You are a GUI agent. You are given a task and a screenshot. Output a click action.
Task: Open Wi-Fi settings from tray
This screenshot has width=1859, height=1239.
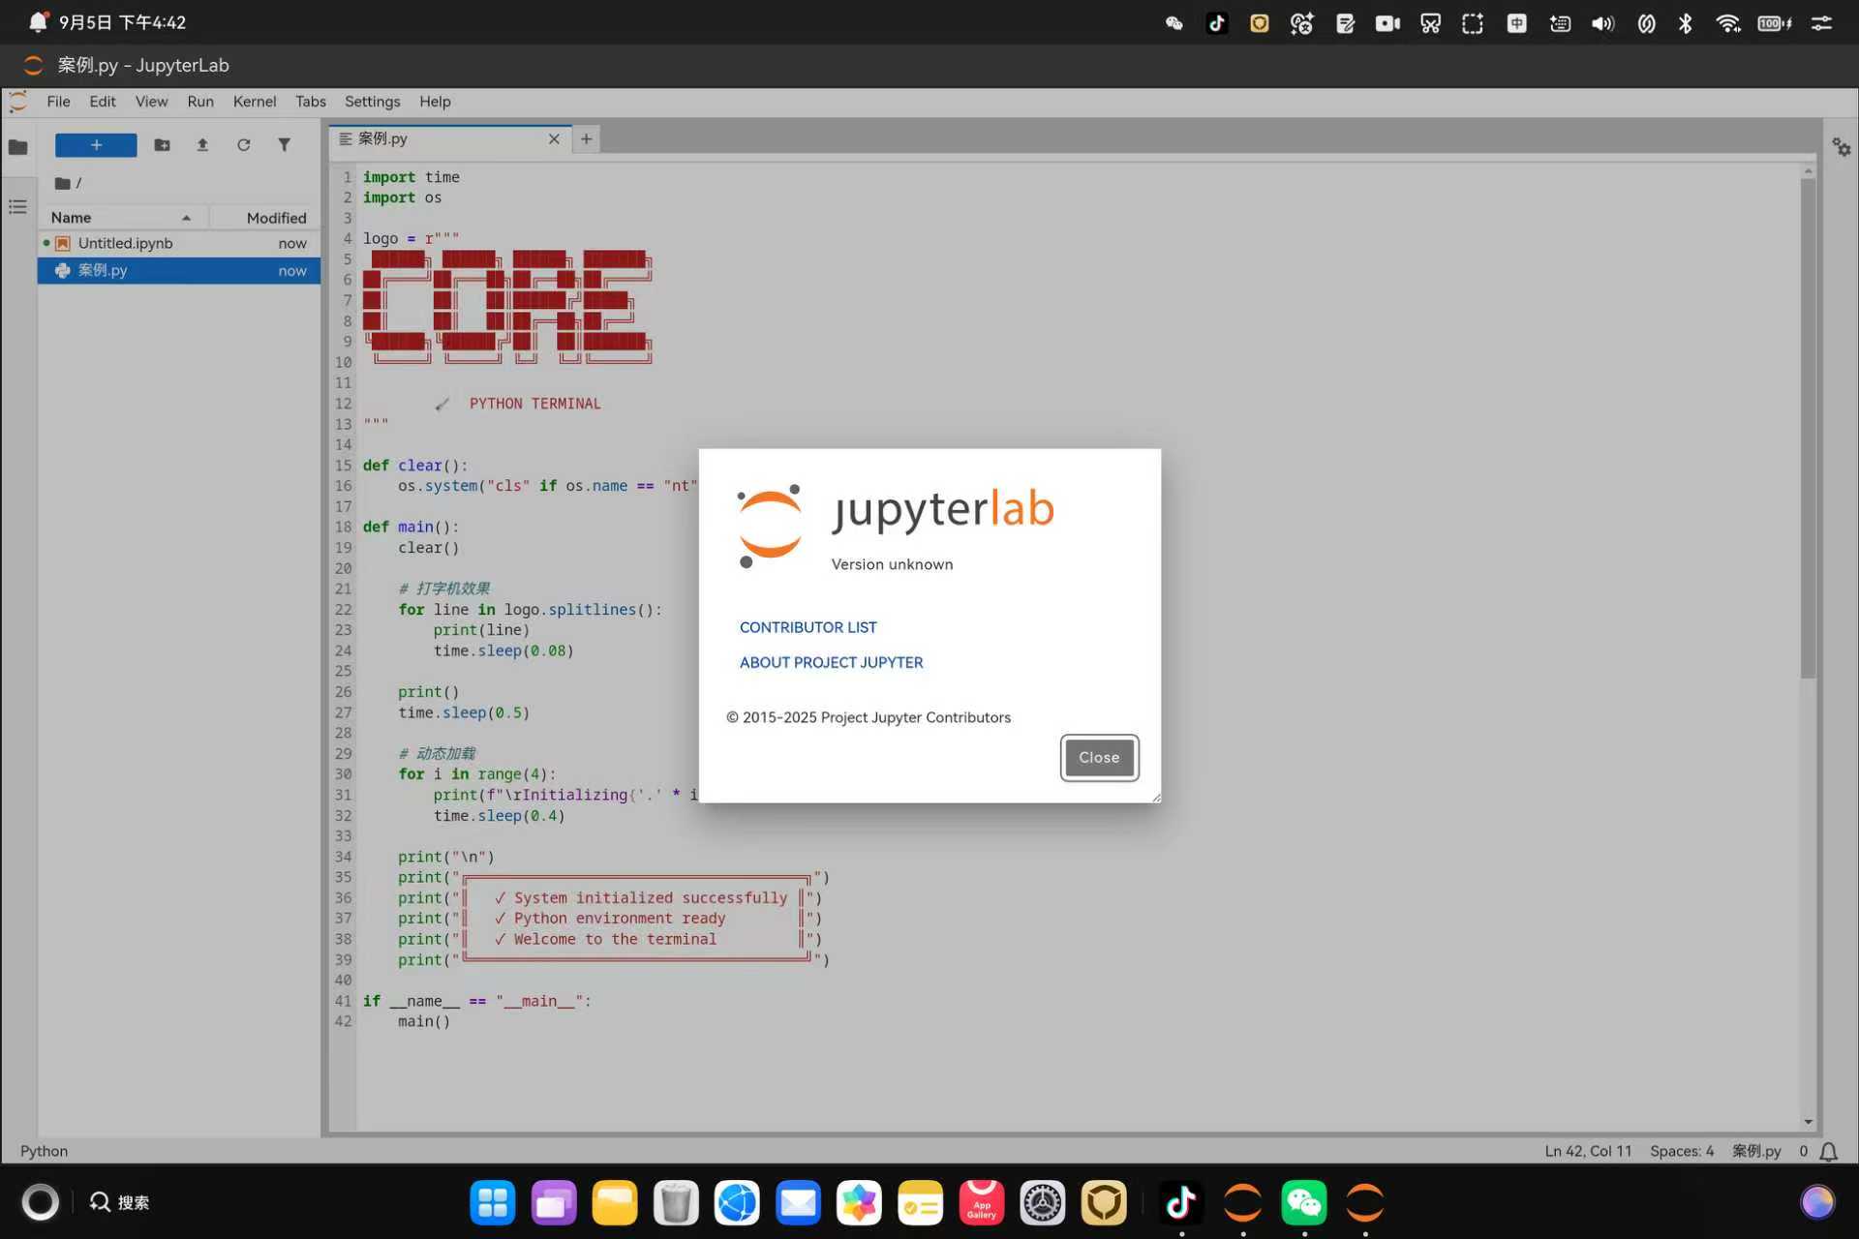pos(1728,23)
